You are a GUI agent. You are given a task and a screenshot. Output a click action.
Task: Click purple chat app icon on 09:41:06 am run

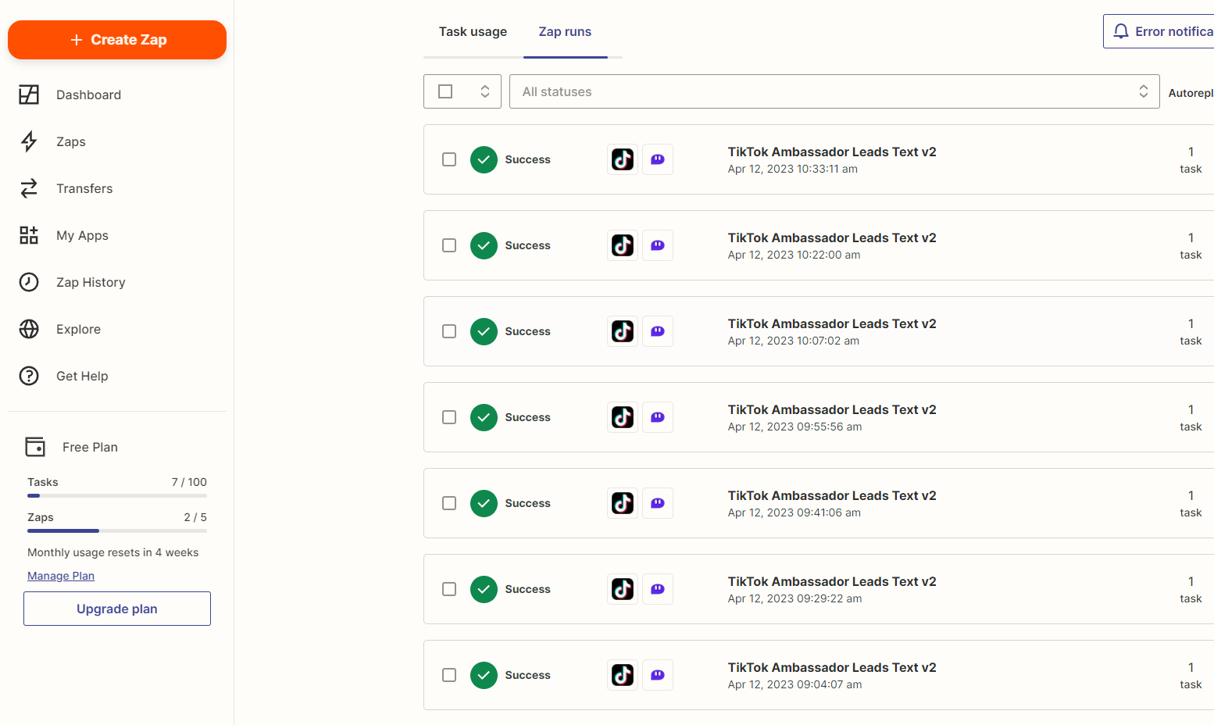coord(658,503)
